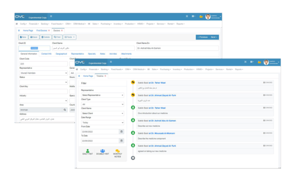Open the yellow folder icon in Timeline window header
The height and width of the screenshot is (181, 296).
(259, 62)
